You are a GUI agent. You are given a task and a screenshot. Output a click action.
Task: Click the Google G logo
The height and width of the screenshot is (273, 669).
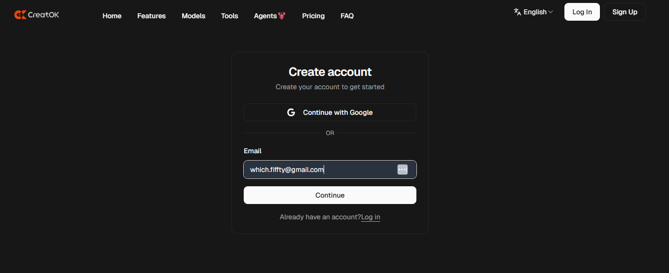click(291, 112)
